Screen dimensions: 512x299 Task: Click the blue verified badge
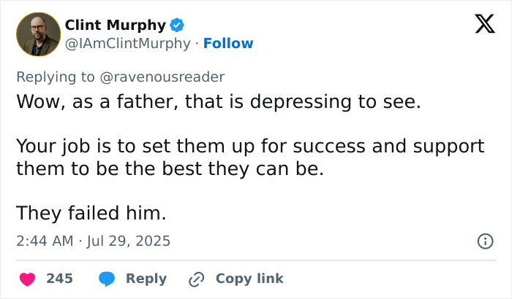(x=177, y=25)
